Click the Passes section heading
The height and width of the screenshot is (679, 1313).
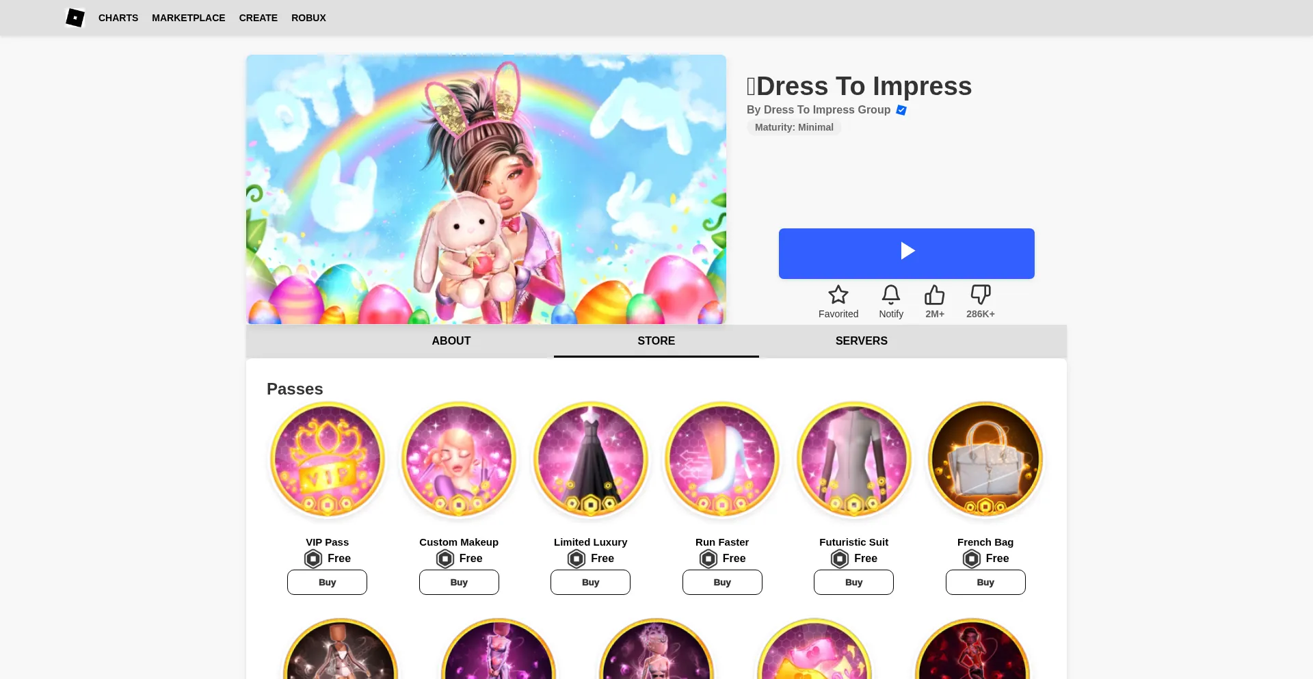[295, 389]
